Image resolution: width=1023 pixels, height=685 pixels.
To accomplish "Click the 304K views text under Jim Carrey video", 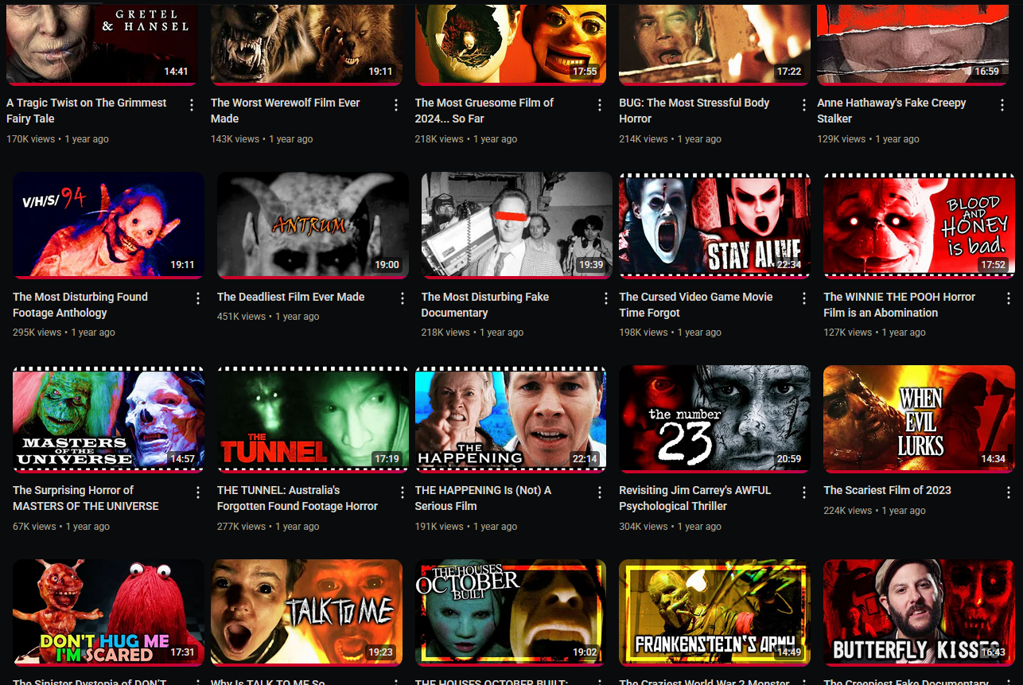I will coord(644,527).
